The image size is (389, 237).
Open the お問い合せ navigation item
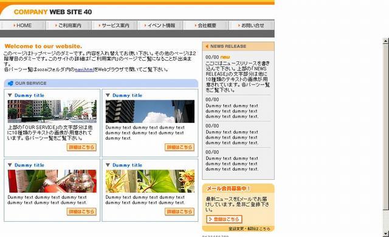(x=251, y=26)
